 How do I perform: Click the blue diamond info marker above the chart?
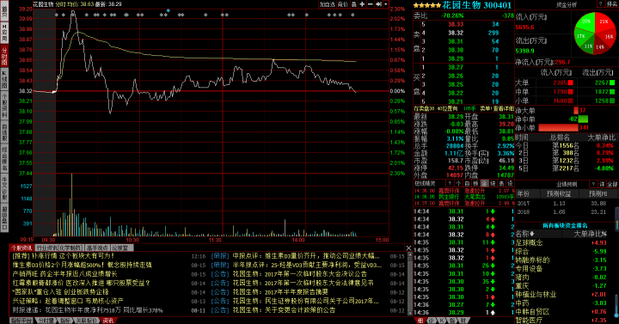[169, 10]
